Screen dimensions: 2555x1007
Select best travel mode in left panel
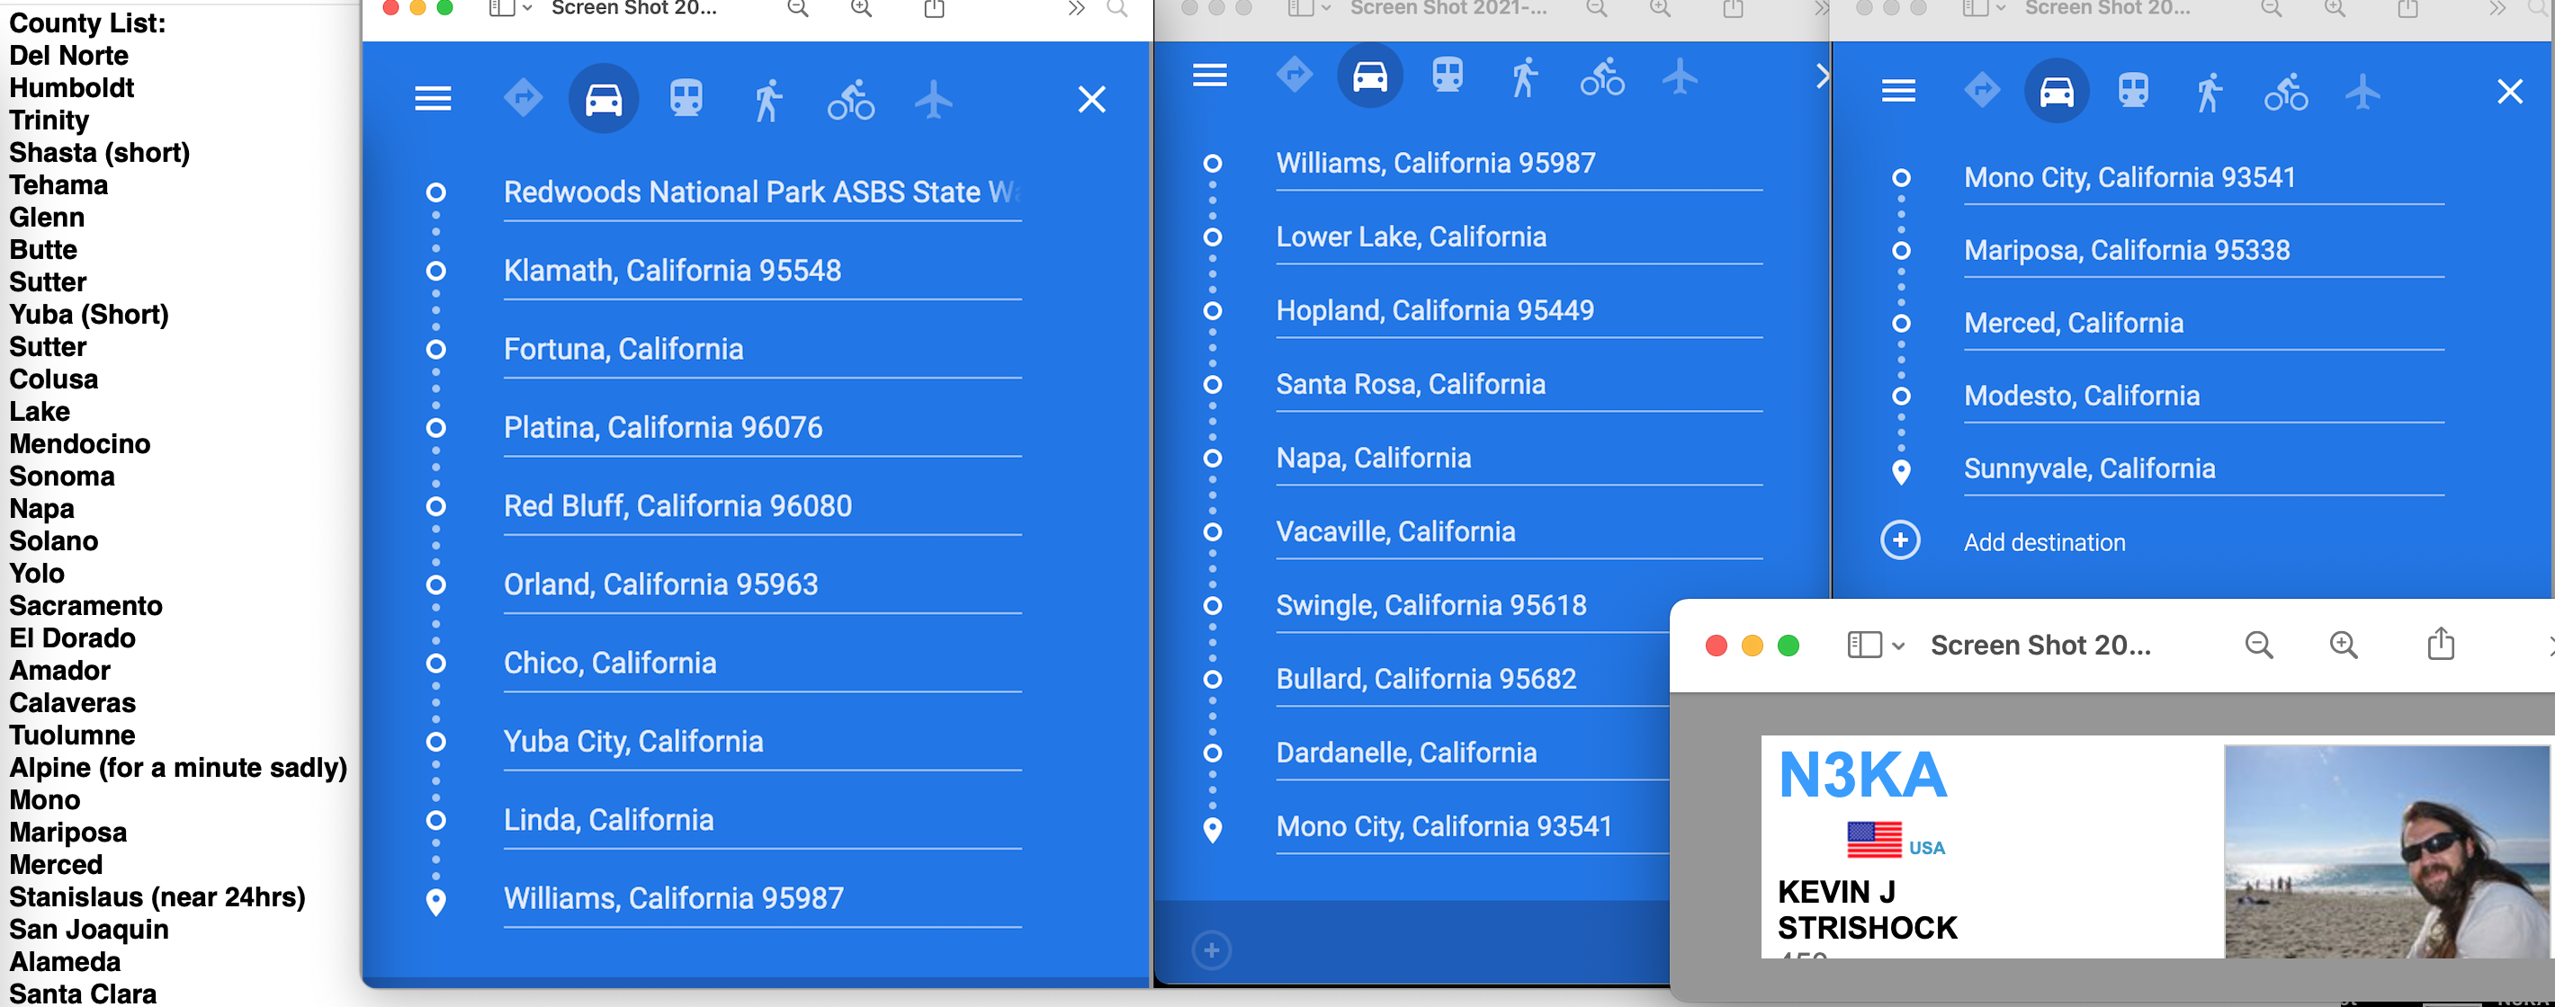(x=523, y=98)
